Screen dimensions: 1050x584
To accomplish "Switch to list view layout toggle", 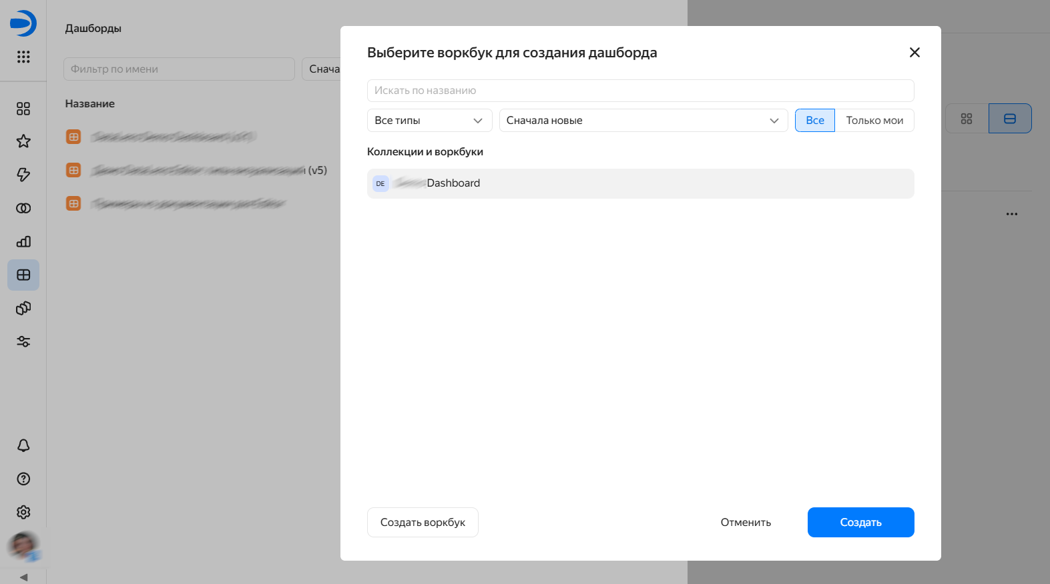I will 1009,119.
